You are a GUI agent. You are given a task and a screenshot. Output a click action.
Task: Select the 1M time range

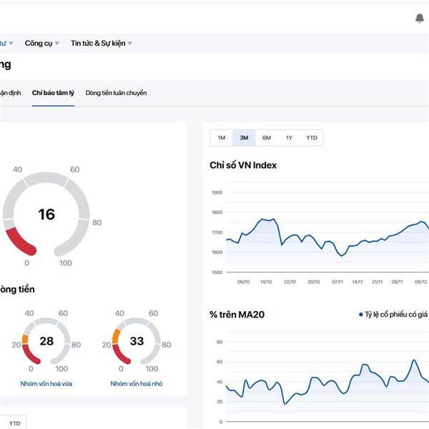point(222,137)
